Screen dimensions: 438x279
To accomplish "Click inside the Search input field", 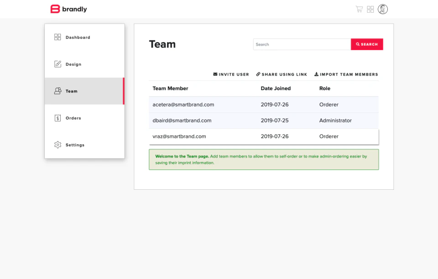I will click(x=301, y=44).
